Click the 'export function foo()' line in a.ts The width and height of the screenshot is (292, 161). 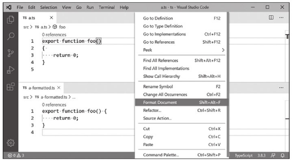coord(72,41)
